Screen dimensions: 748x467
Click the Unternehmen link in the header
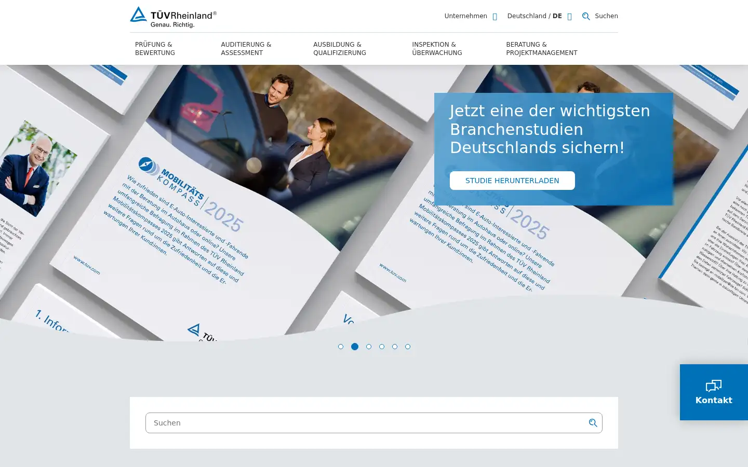pyautogui.click(x=465, y=16)
